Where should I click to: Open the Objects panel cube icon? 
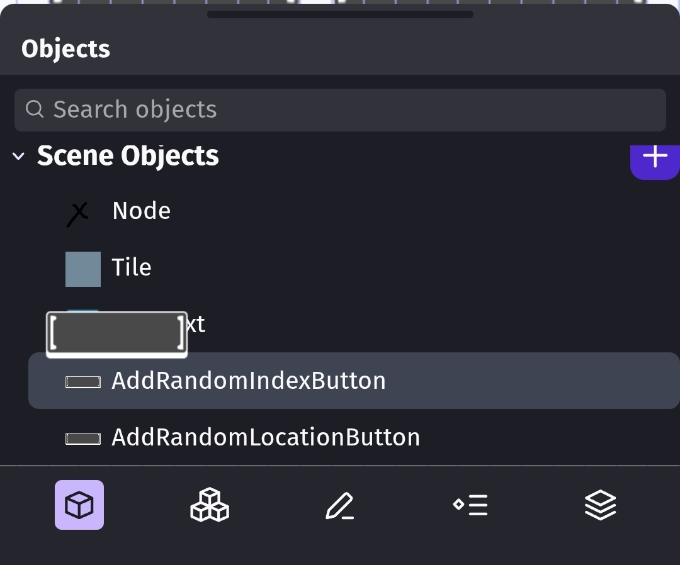coord(79,505)
